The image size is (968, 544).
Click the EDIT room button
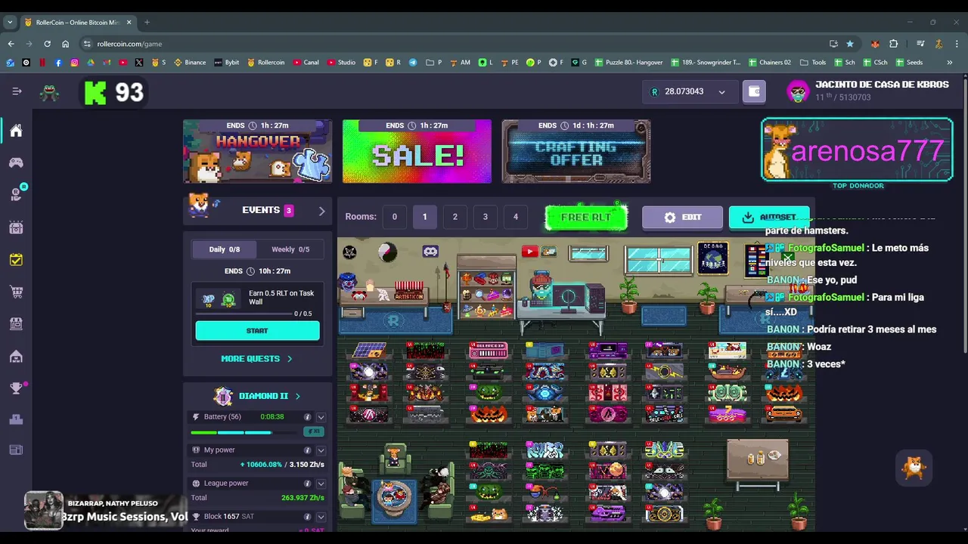[682, 218]
